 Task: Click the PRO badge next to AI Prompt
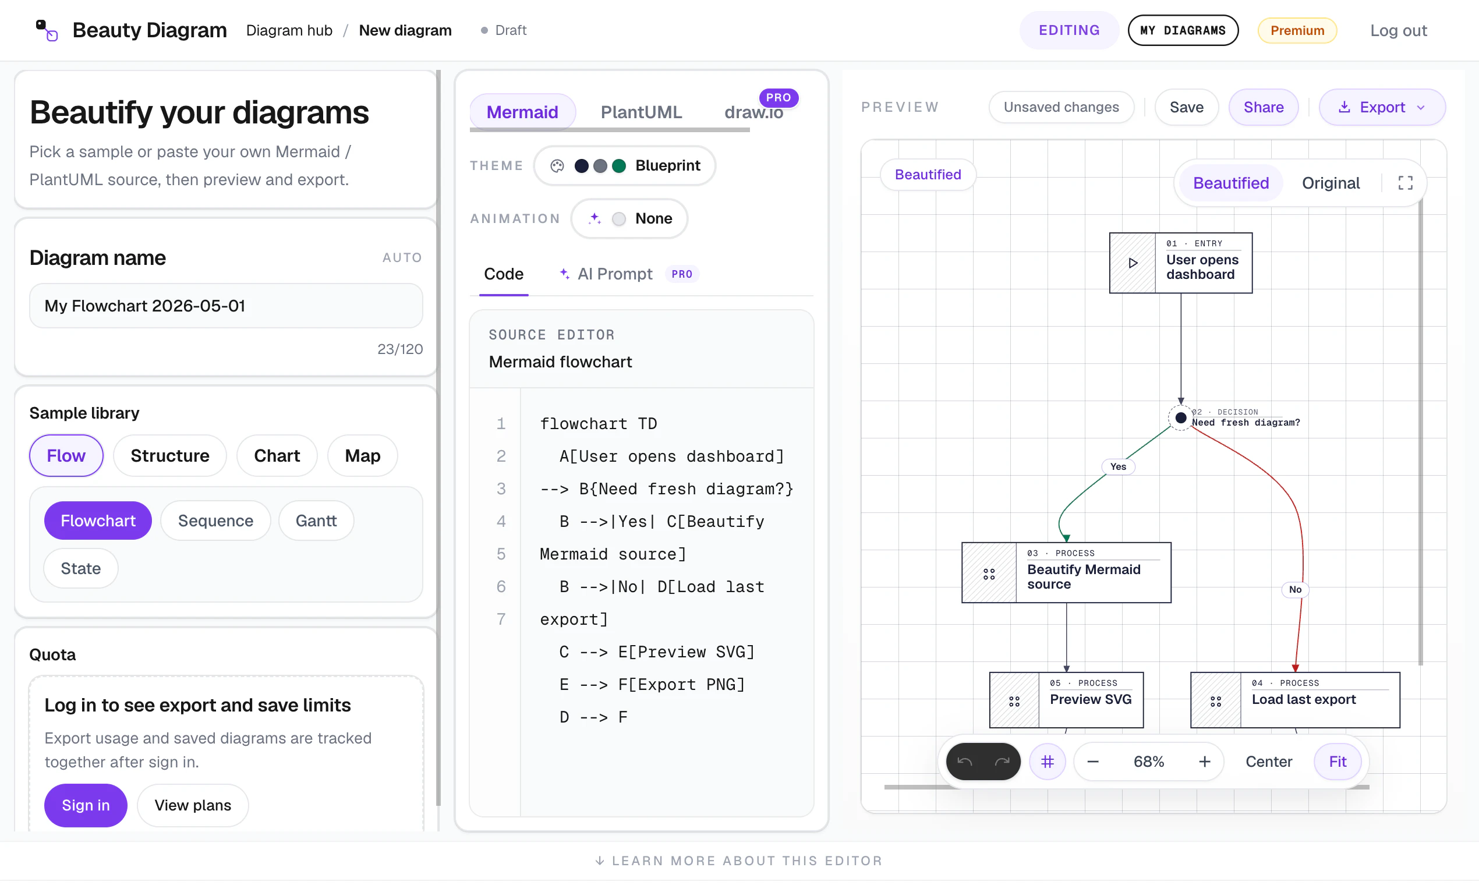tap(682, 274)
